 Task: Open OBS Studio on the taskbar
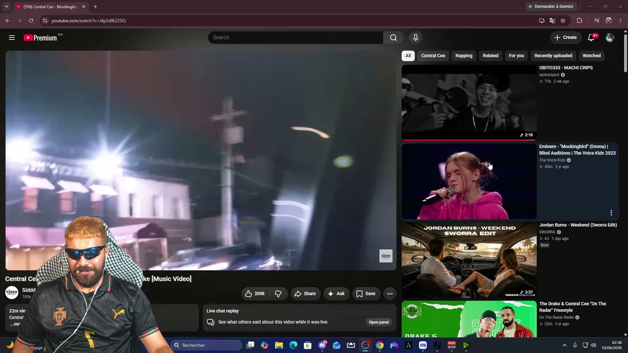[366, 345]
